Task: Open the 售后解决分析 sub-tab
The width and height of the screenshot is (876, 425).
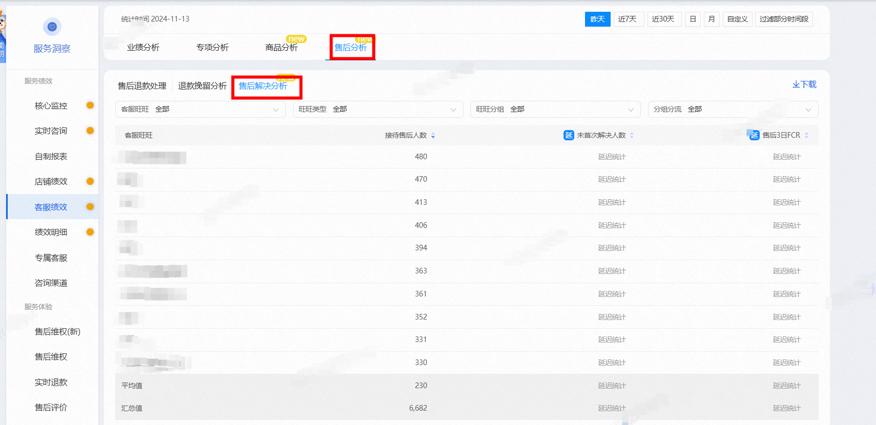Action: 263,86
